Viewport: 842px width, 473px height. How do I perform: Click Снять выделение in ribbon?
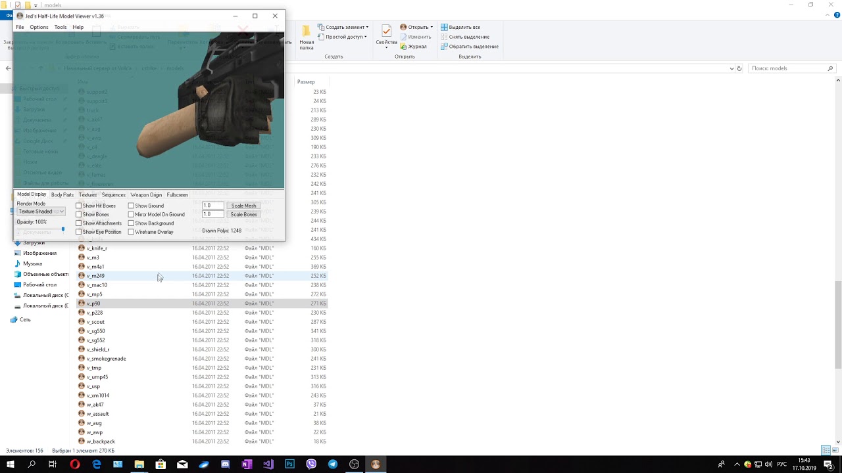click(x=464, y=37)
